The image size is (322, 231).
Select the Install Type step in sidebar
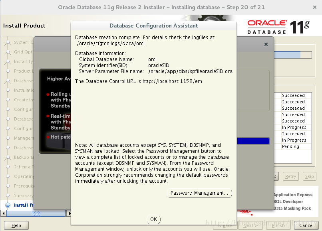click(23, 61)
